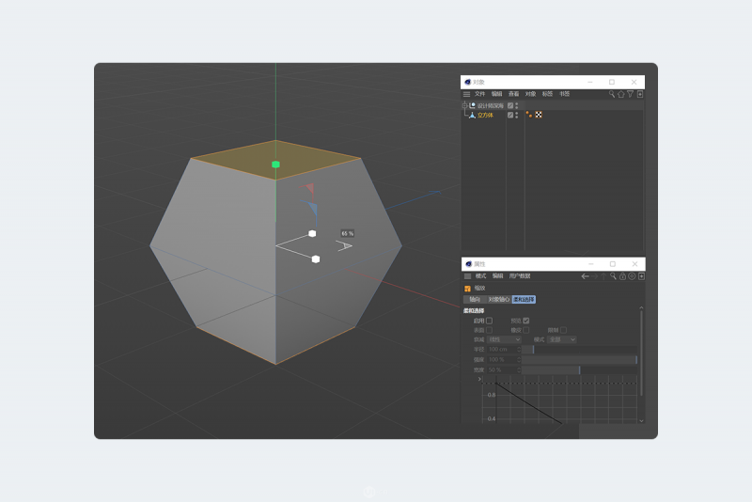Click the home icon in Objects panel
This screenshot has height=502, width=752.
point(620,94)
